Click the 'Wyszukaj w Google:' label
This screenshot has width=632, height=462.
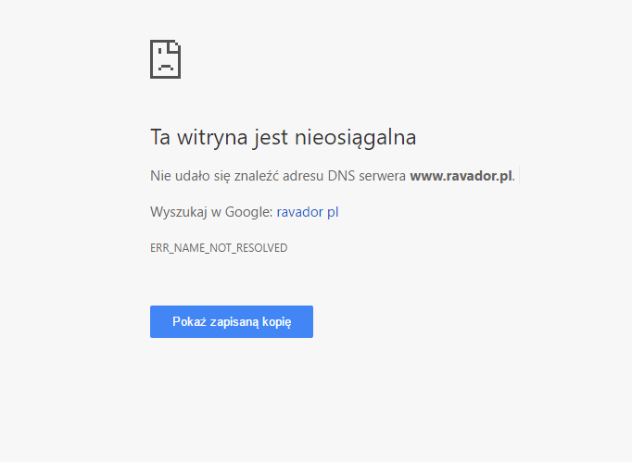tap(211, 212)
